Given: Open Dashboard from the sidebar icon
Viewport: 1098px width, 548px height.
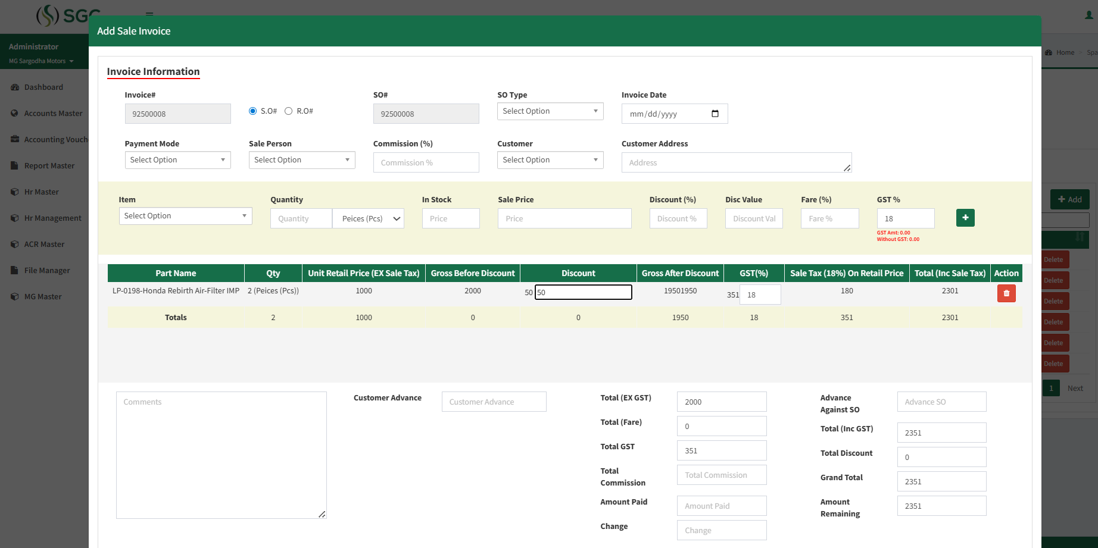Looking at the screenshot, I should point(14,87).
